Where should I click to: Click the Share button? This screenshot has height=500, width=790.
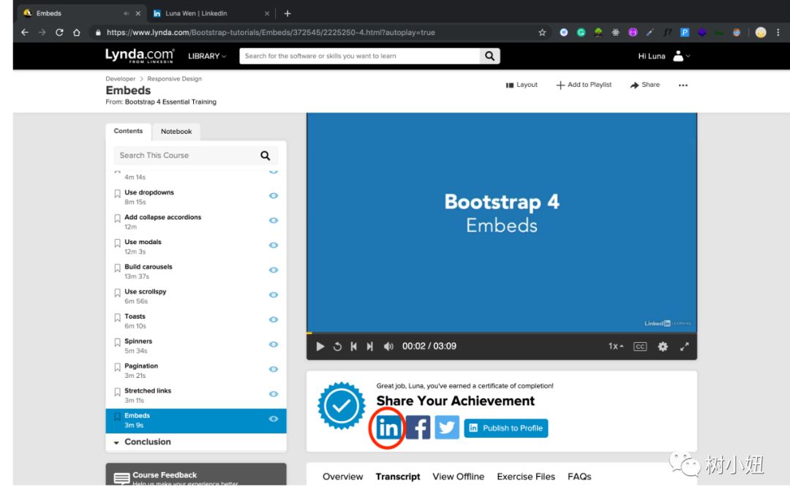[645, 85]
